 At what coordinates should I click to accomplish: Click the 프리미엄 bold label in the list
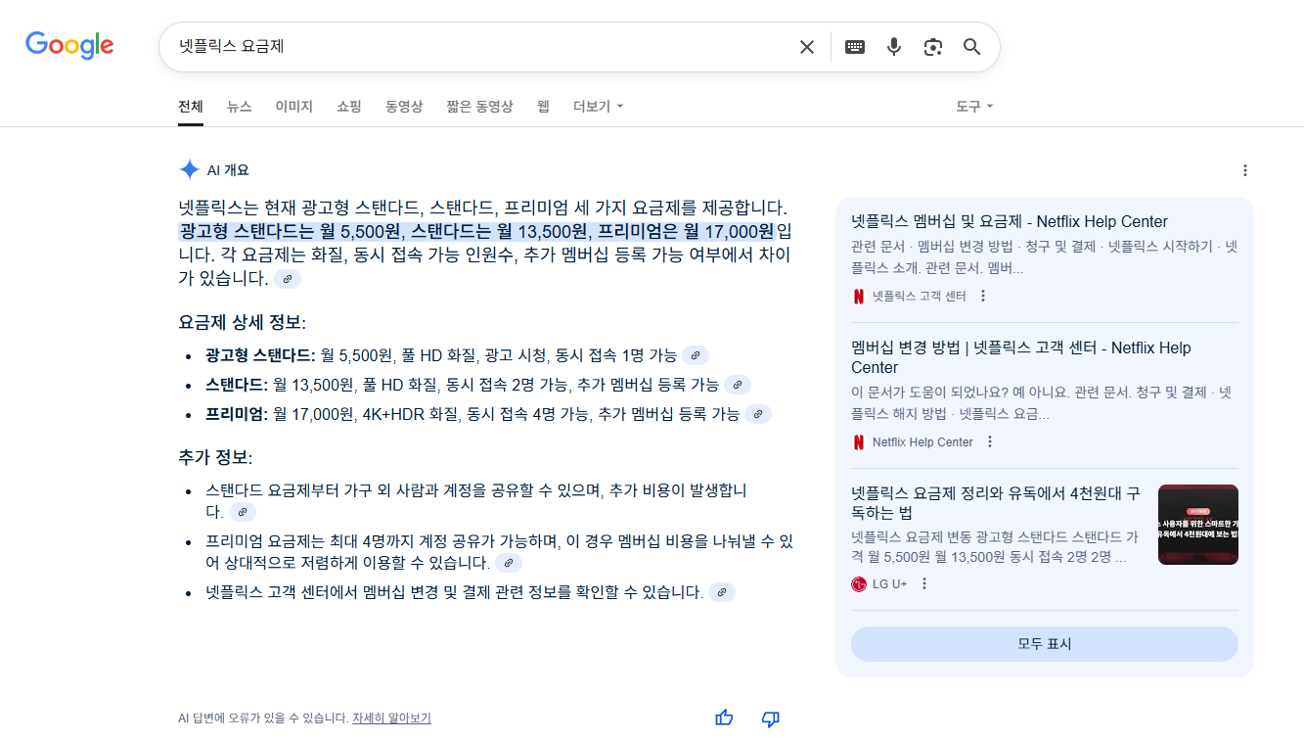tap(237, 414)
